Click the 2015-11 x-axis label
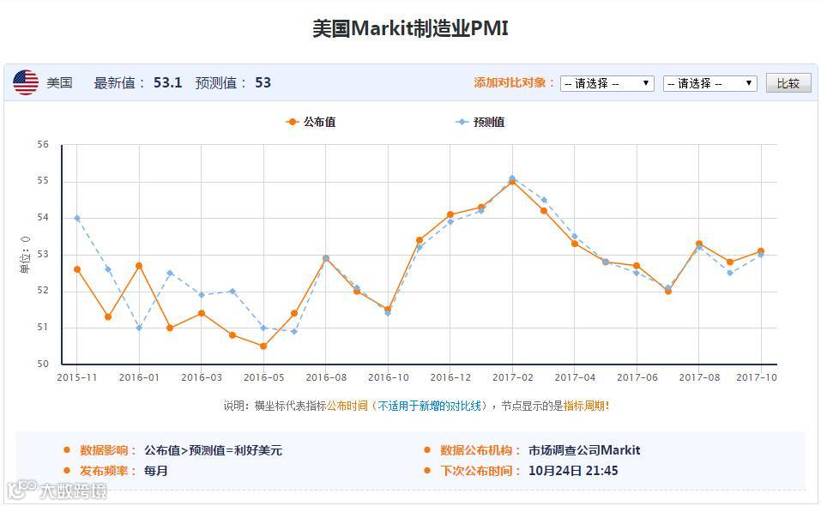The image size is (821, 506). (x=77, y=377)
